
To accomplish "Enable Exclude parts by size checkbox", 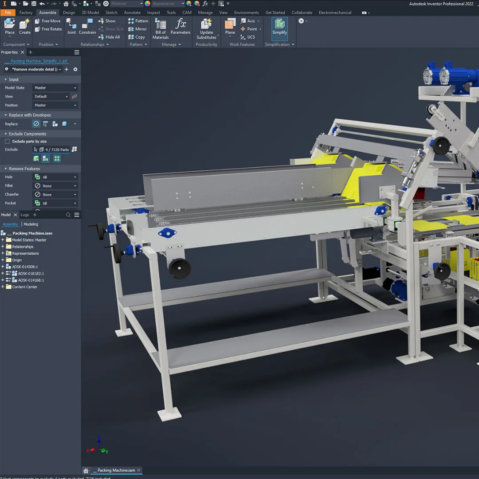I will pyautogui.click(x=7, y=141).
